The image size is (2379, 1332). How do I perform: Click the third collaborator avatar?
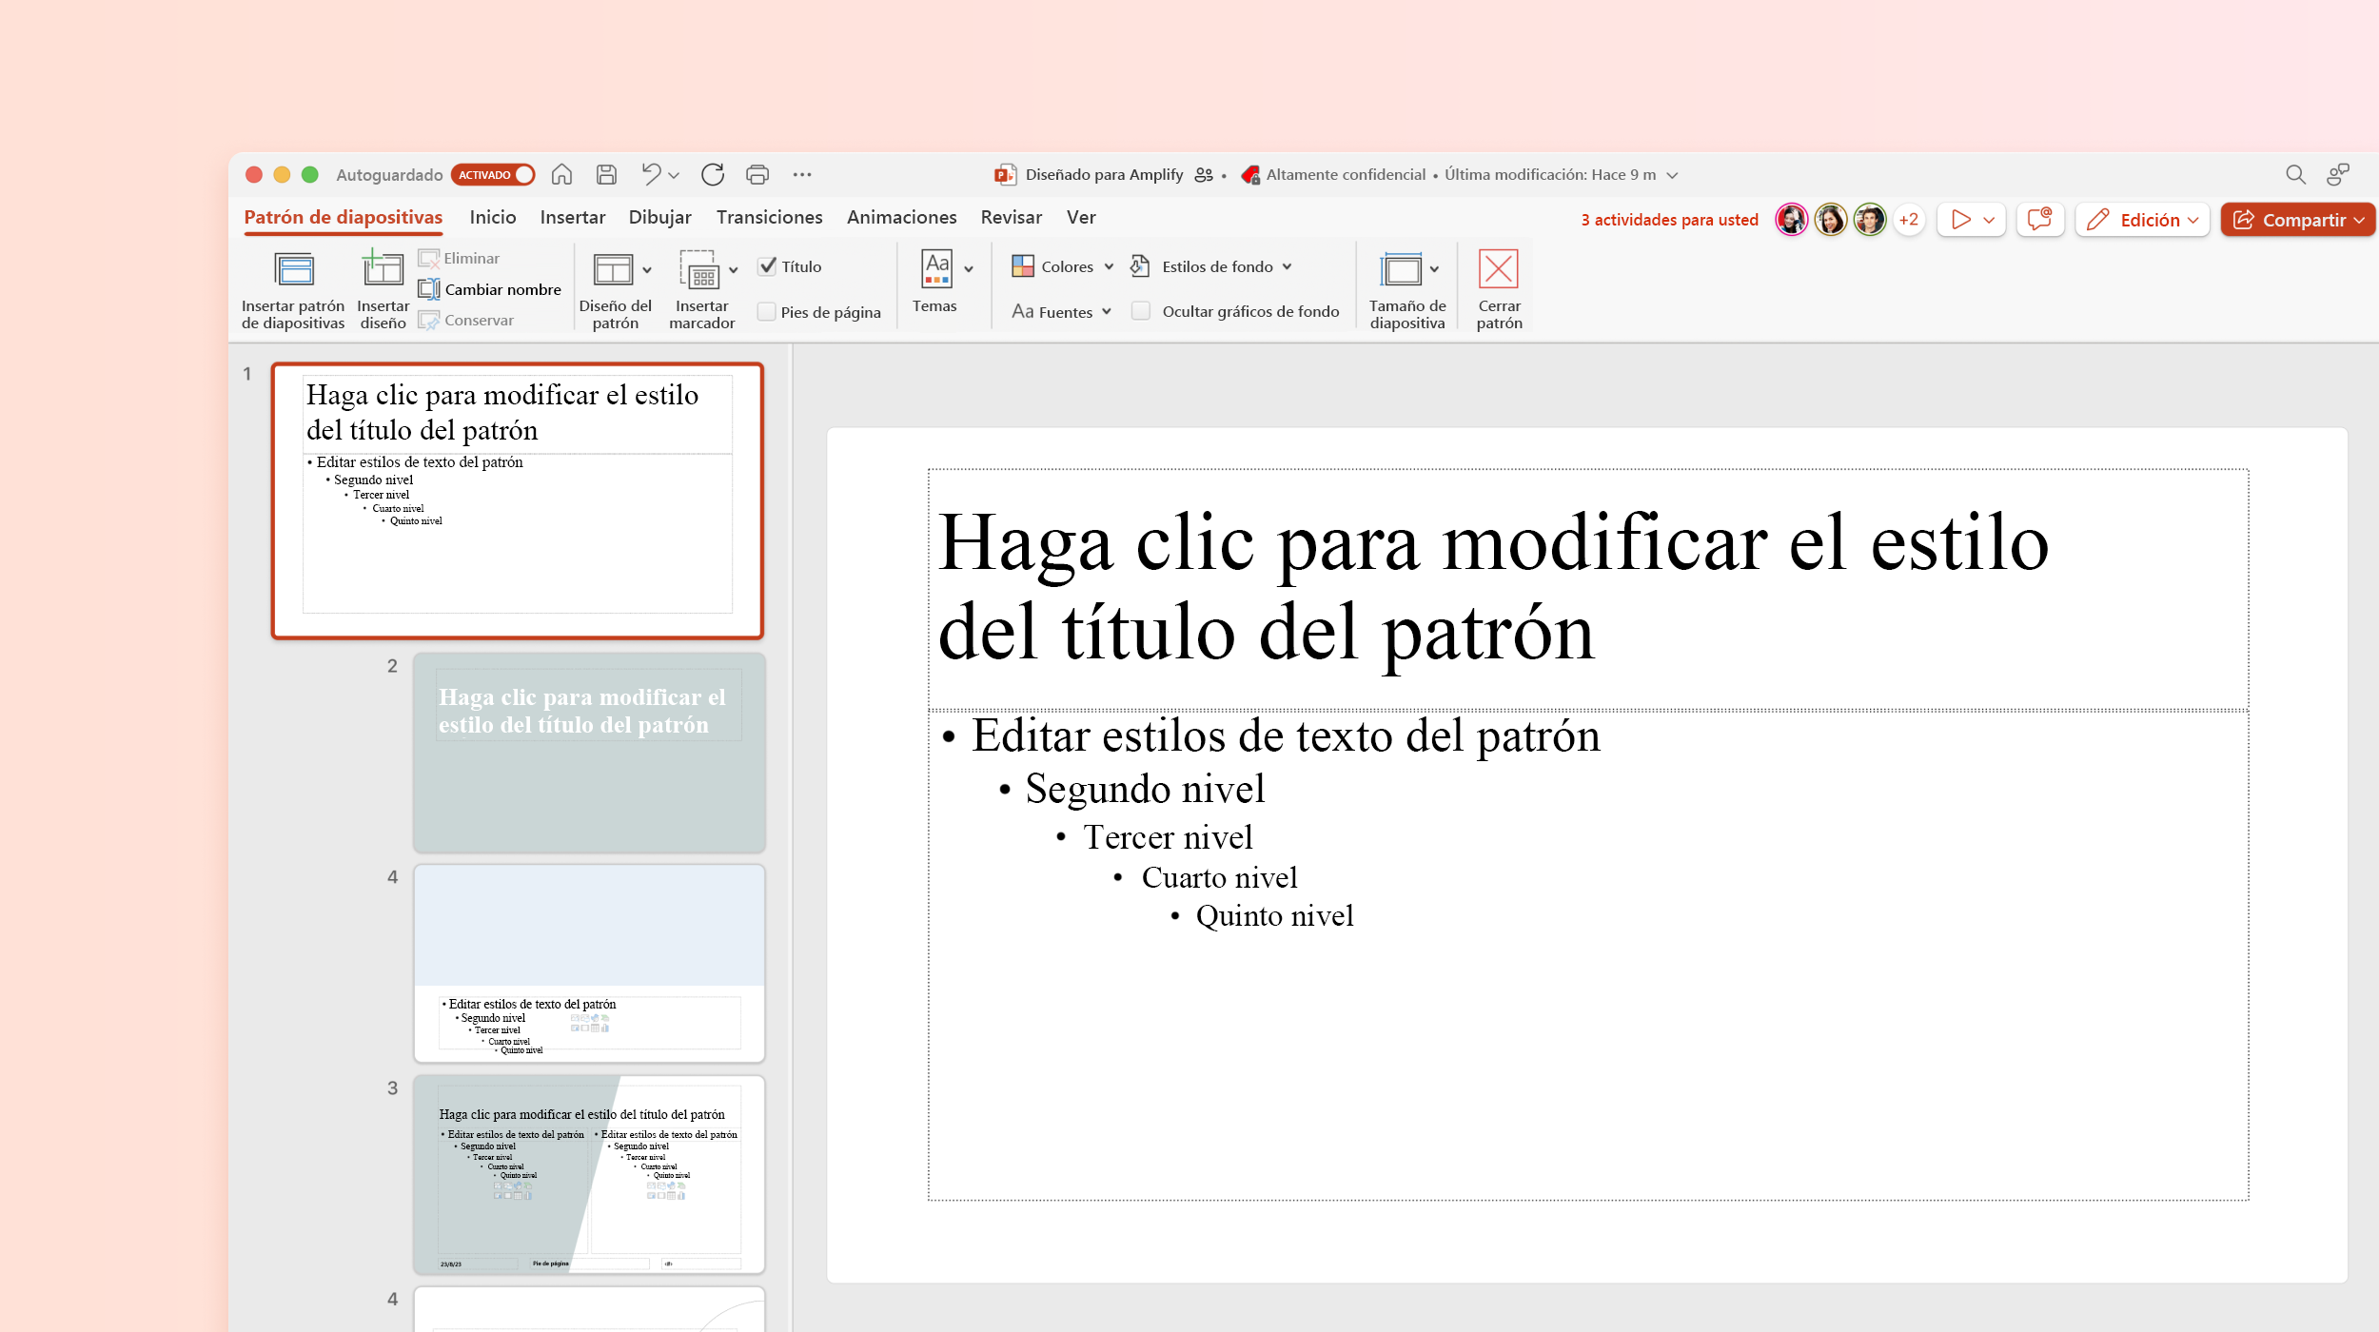point(1870,220)
